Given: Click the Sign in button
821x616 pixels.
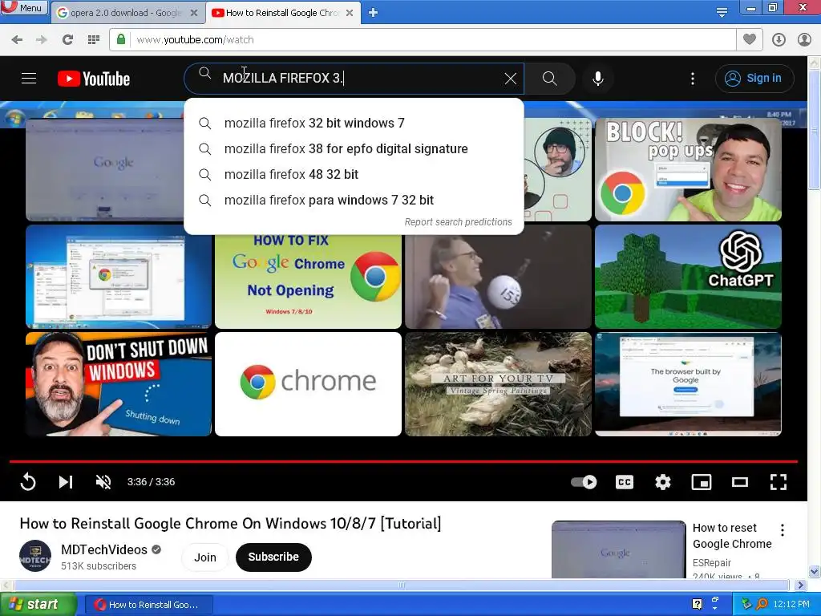Looking at the screenshot, I should [x=754, y=79].
